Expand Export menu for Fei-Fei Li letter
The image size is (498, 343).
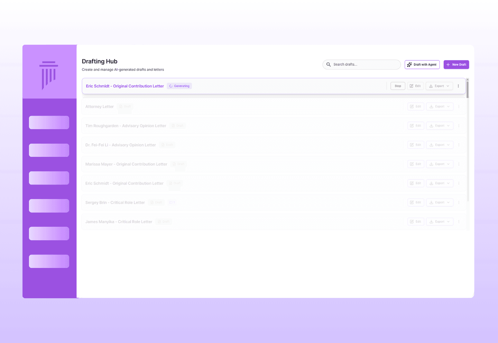(x=440, y=145)
